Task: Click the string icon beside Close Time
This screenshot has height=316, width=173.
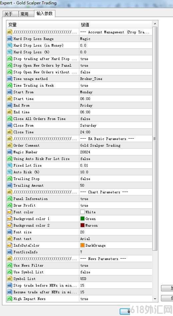Action: [x=9, y=132]
